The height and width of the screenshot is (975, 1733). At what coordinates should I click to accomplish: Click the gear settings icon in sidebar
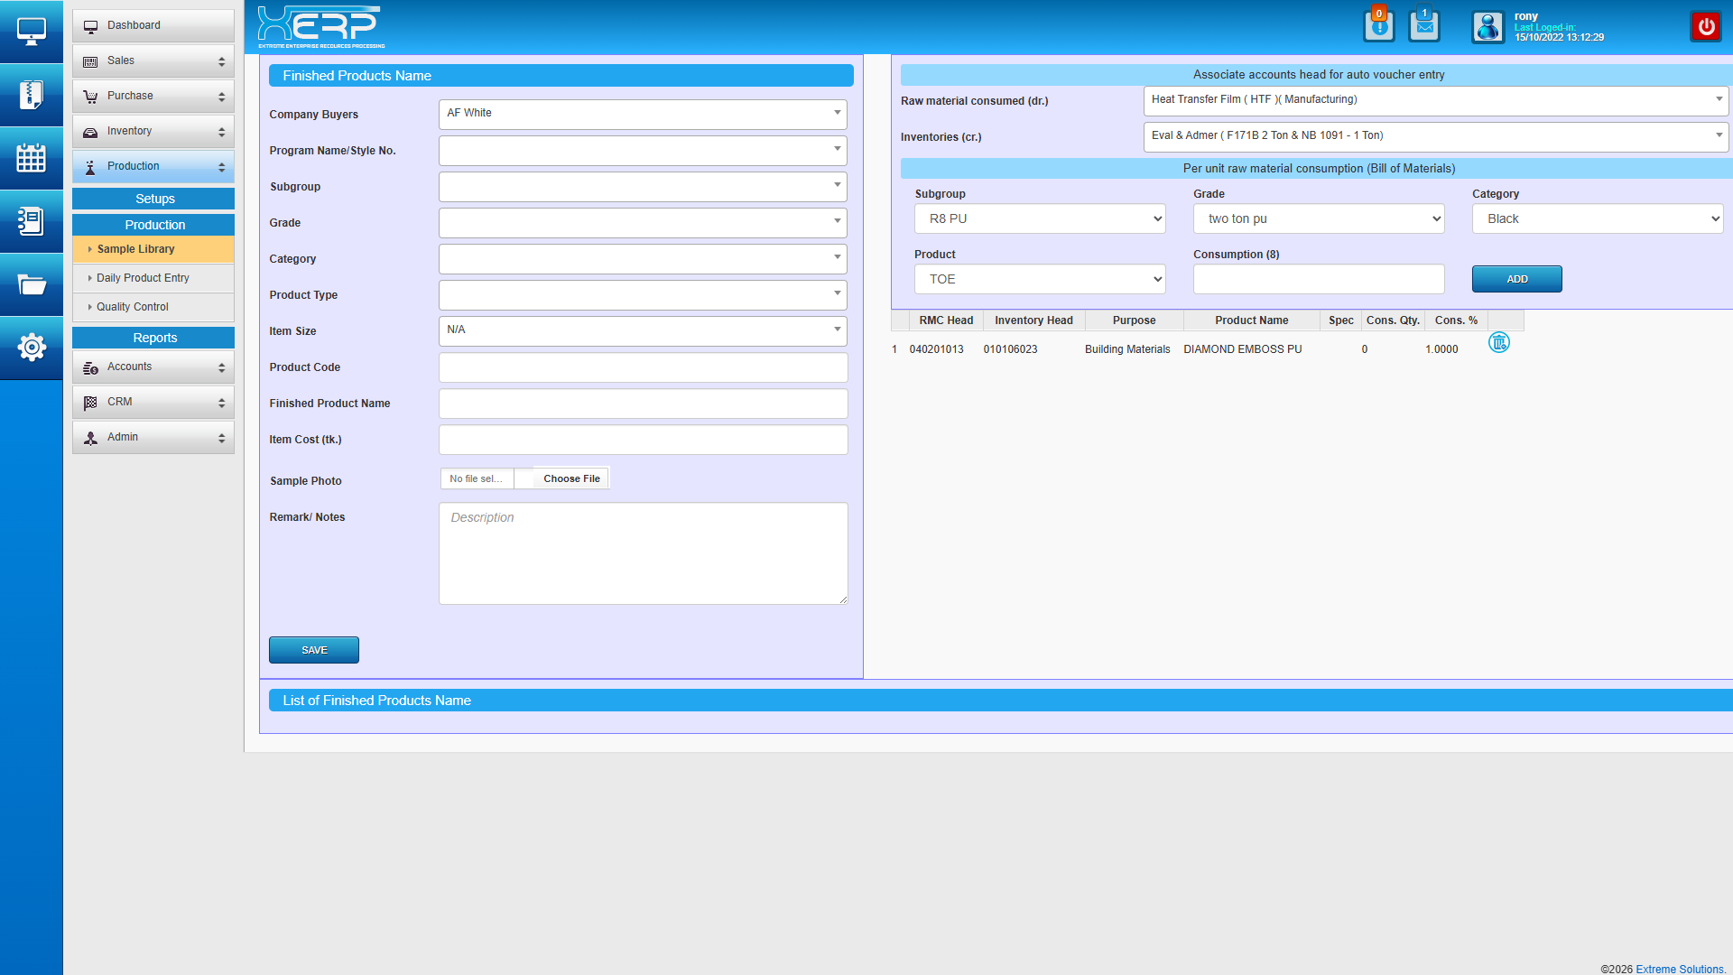pos(31,348)
